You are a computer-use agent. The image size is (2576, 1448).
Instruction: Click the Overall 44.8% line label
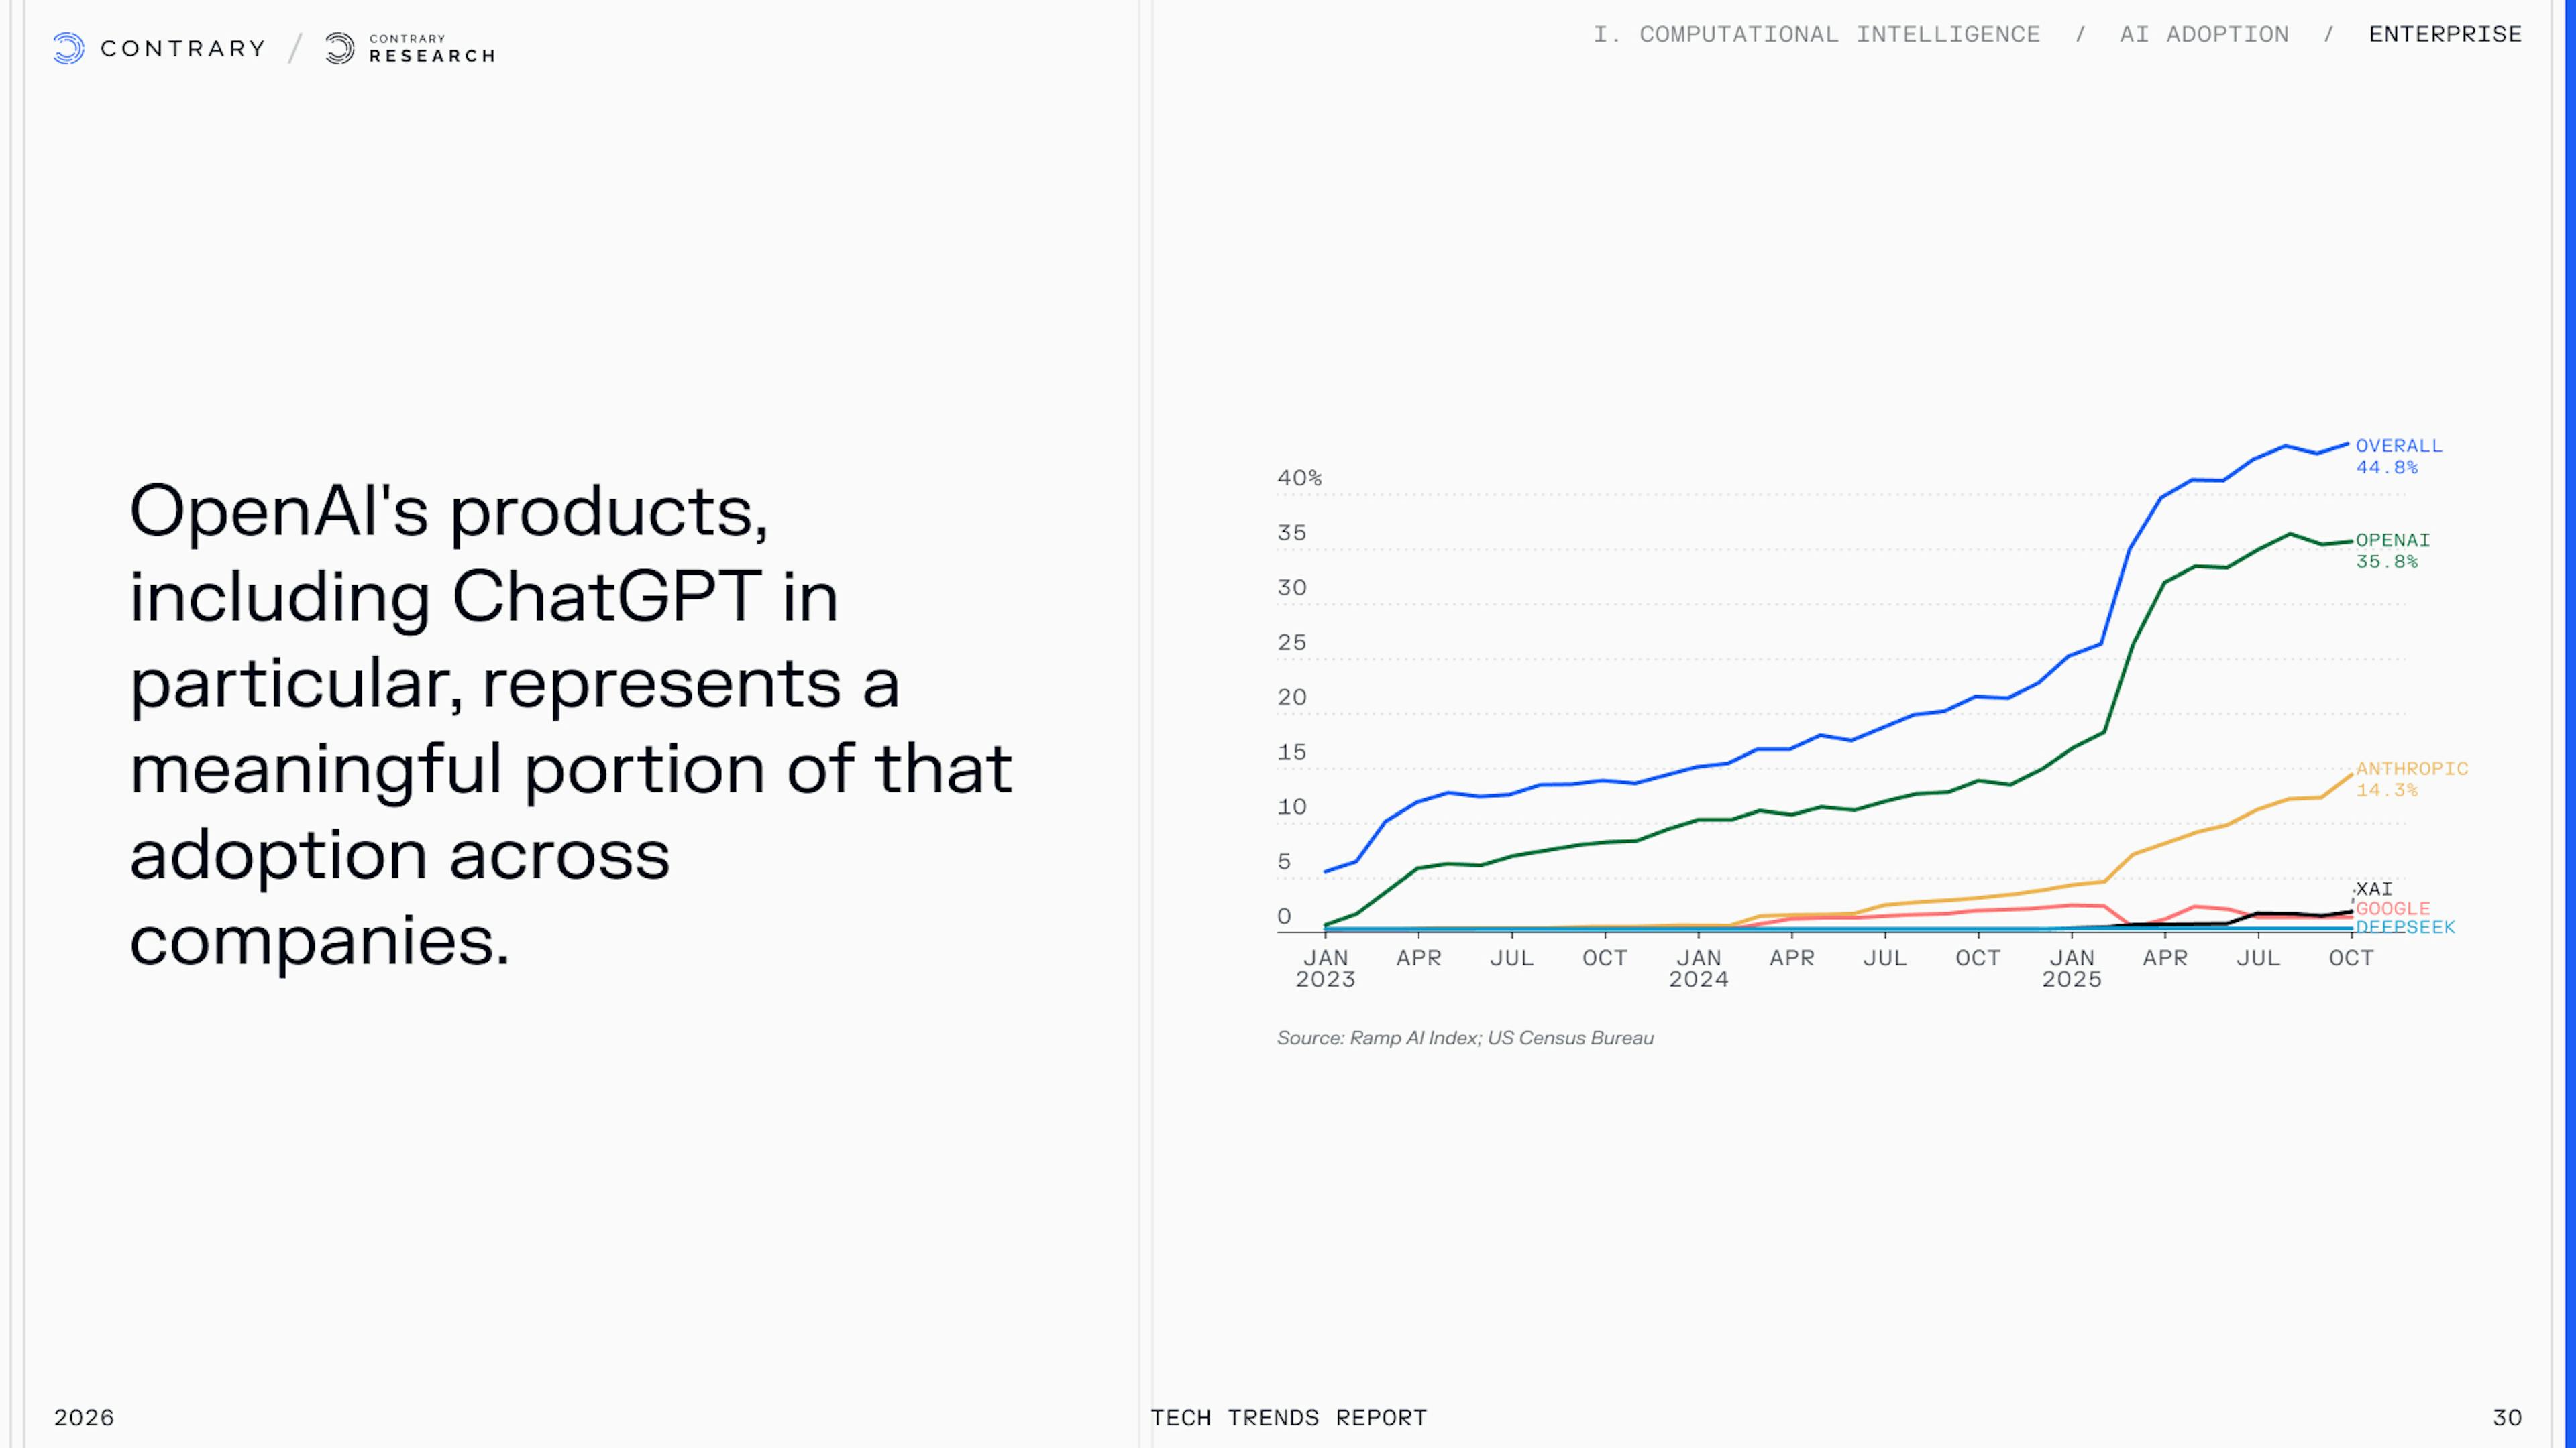click(2398, 456)
